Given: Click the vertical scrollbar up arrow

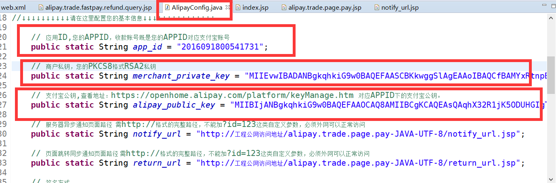Looking at the screenshot, I should click(x=552, y=17).
